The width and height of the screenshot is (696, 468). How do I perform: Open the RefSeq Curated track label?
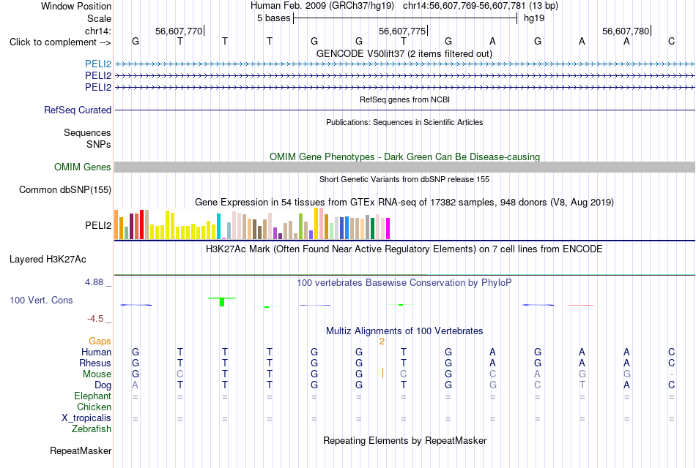(x=78, y=110)
